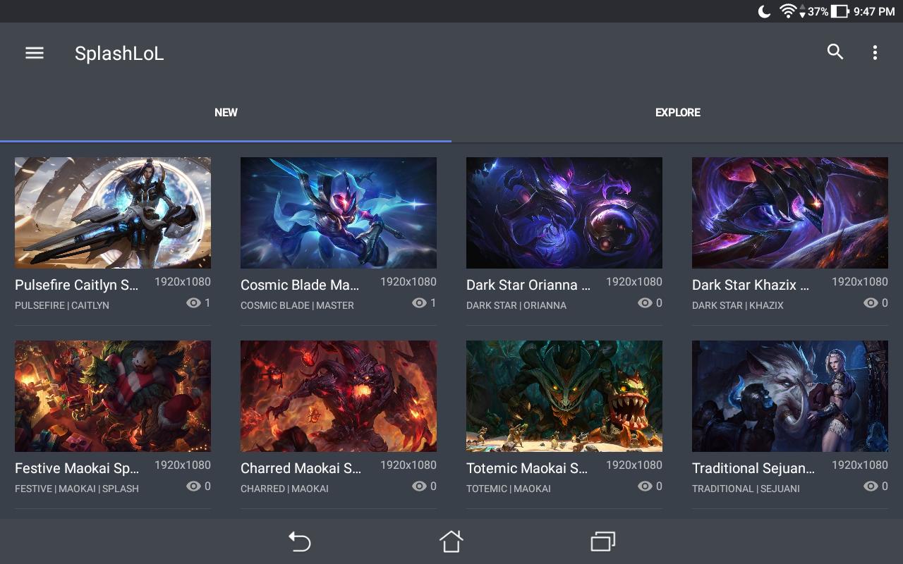Tap the search magnifier icon
The width and height of the screenshot is (903, 564).
pos(835,51)
